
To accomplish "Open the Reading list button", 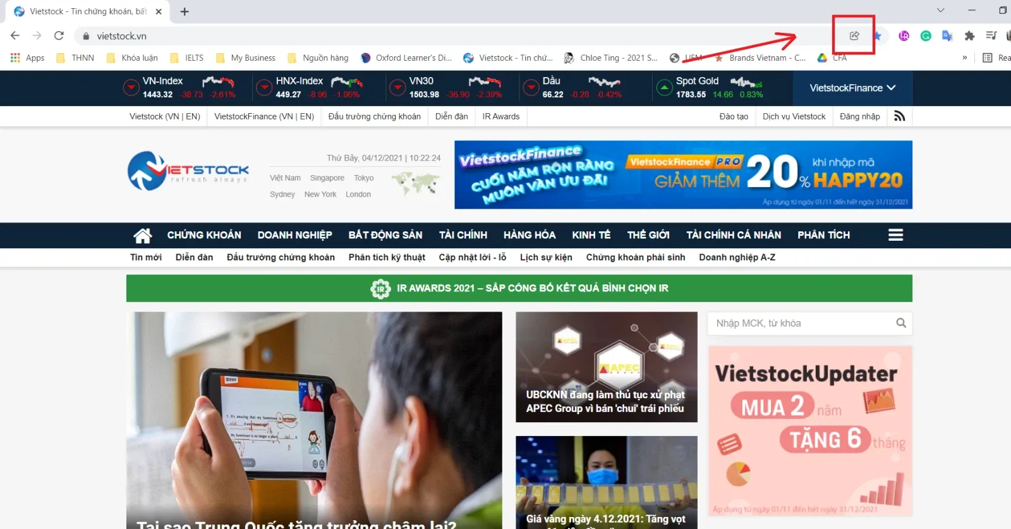I will click(x=996, y=58).
